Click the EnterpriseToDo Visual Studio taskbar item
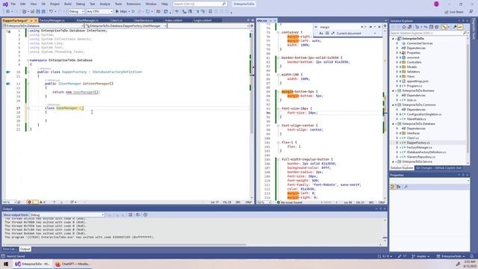Viewport: 478px width, 269px height. pos(33,264)
